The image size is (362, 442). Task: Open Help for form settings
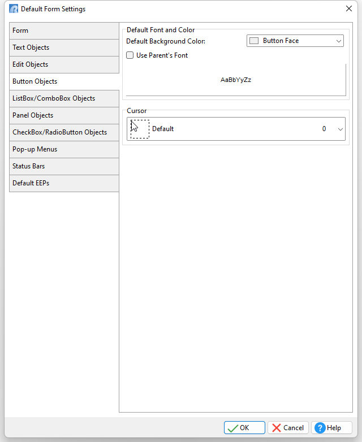pyautogui.click(x=332, y=428)
